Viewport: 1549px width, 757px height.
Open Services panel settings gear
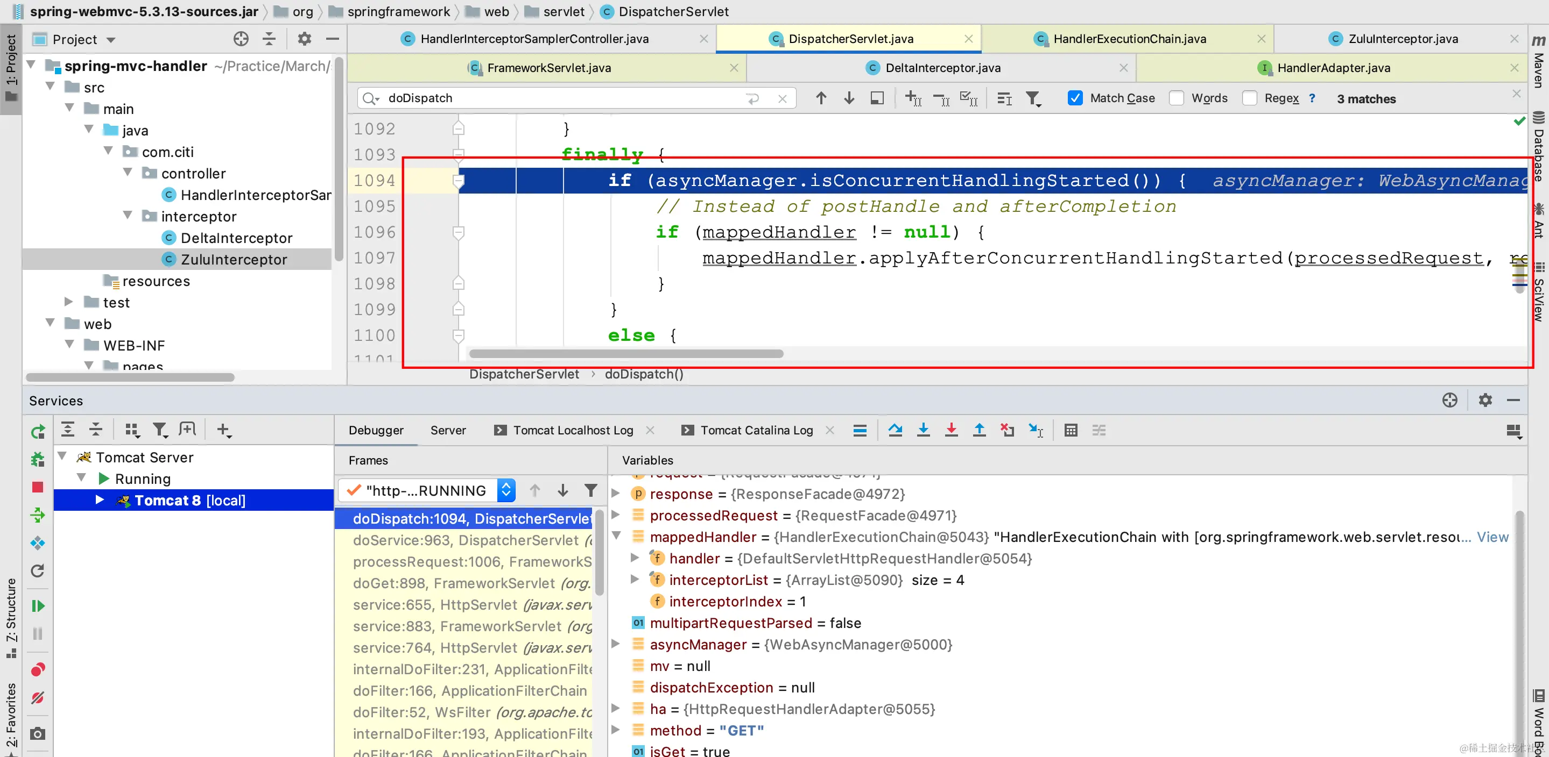[1485, 400]
